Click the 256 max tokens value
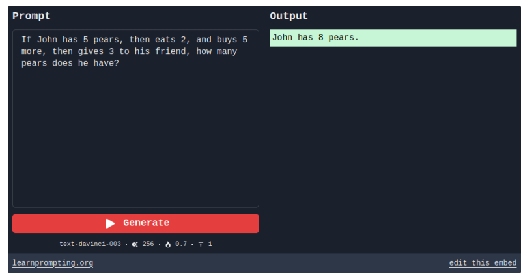521x276 pixels. (148, 244)
